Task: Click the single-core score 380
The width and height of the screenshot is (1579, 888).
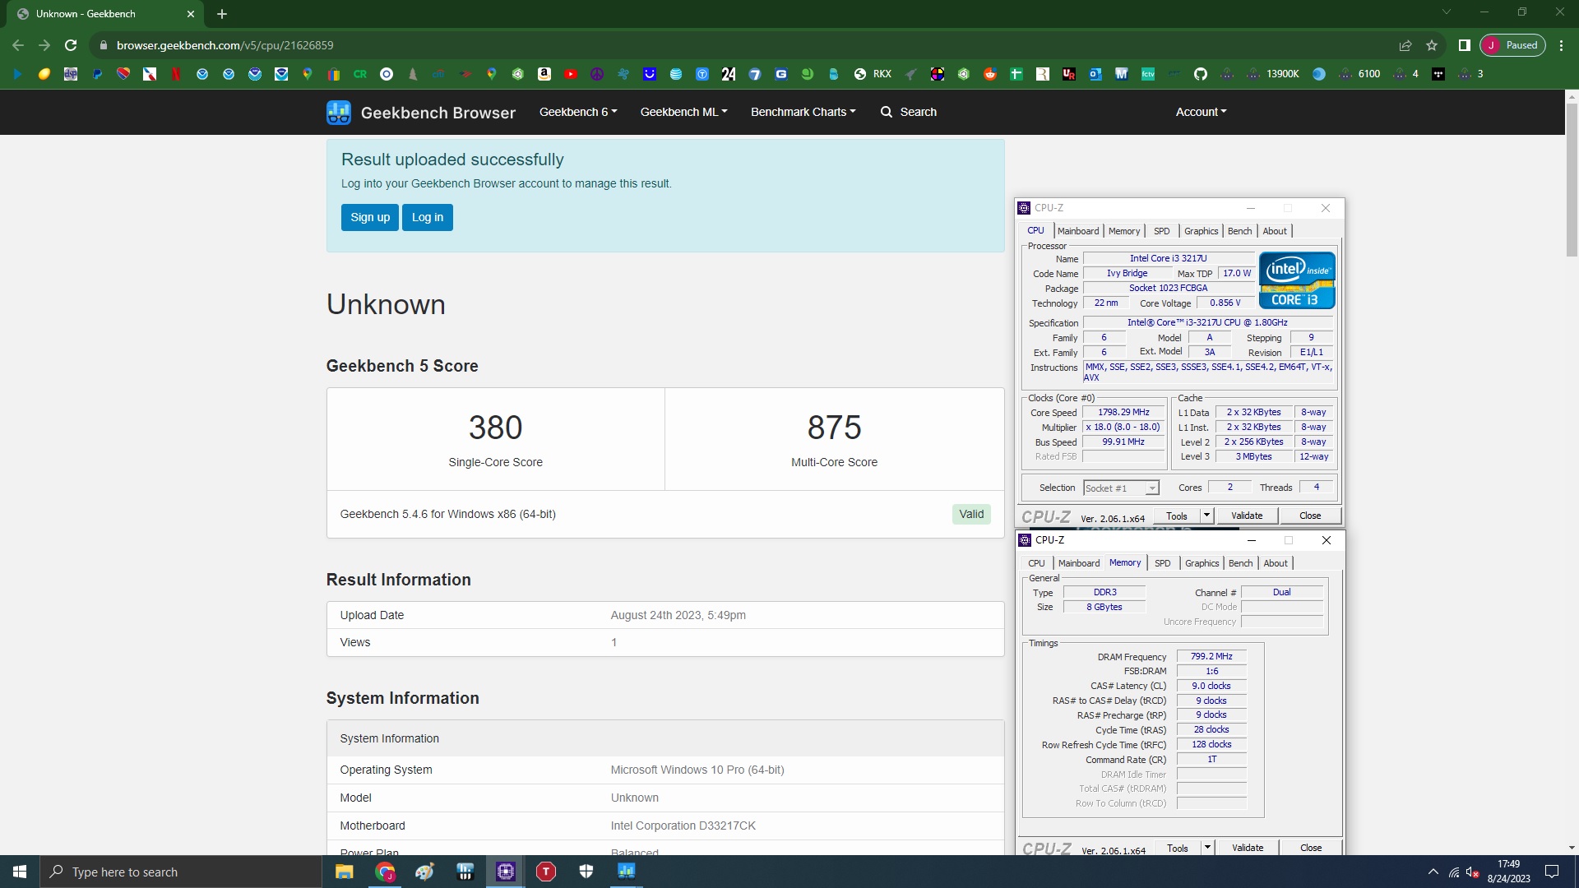Action: point(495,428)
